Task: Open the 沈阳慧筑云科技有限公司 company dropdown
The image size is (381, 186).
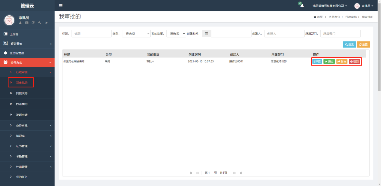Action: click(x=330, y=6)
